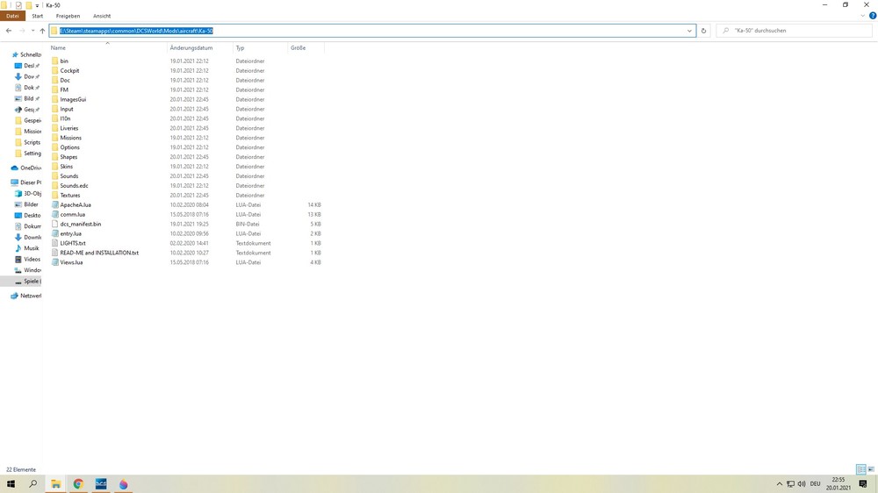
Task: Open Spiele drive in navigation pane
Action: [x=28, y=281]
